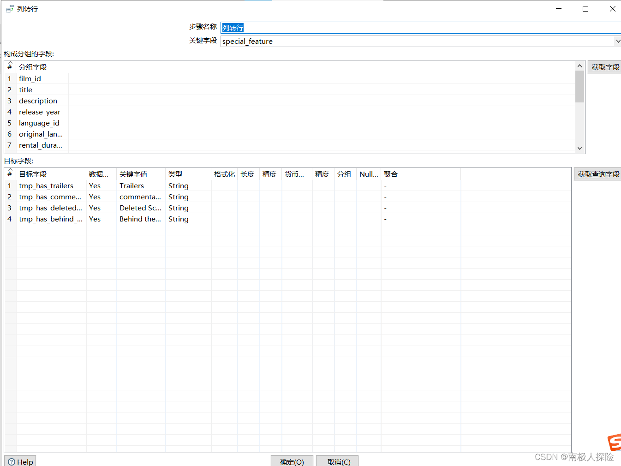Screen dimensions: 621x466
Task: Click the commenta... key value cell
Action: (141, 197)
